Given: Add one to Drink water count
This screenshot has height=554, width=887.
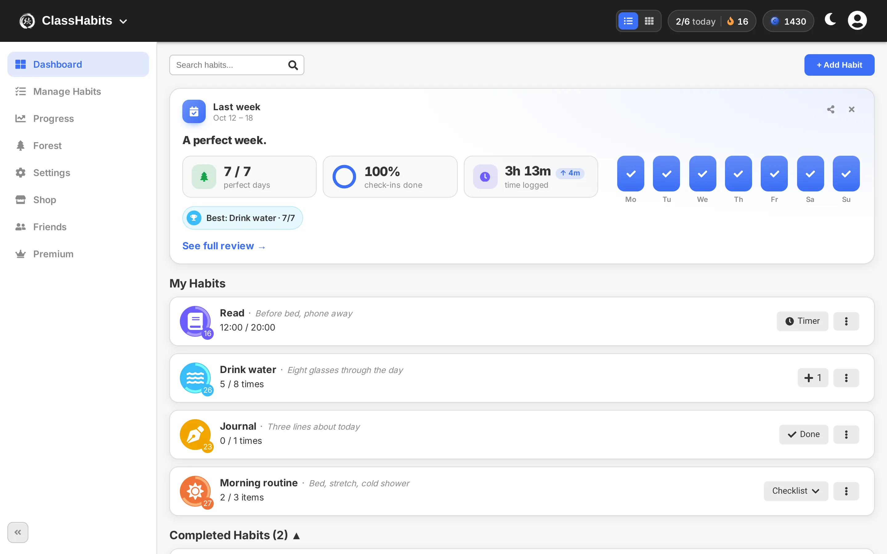Looking at the screenshot, I should (x=812, y=378).
